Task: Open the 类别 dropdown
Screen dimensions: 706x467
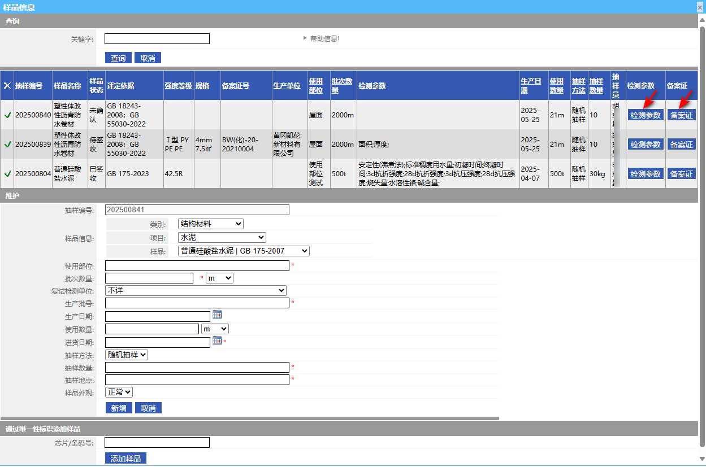Action: click(x=210, y=224)
